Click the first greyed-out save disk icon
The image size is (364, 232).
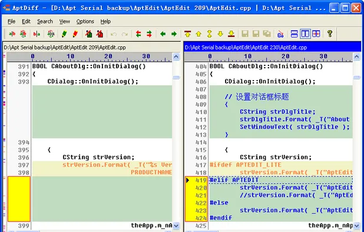(x=245, y=34)
